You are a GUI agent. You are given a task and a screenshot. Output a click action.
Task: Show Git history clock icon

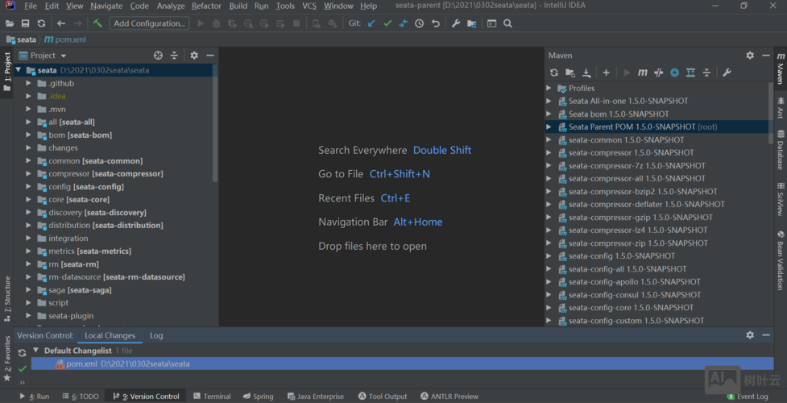coord(419,23)
